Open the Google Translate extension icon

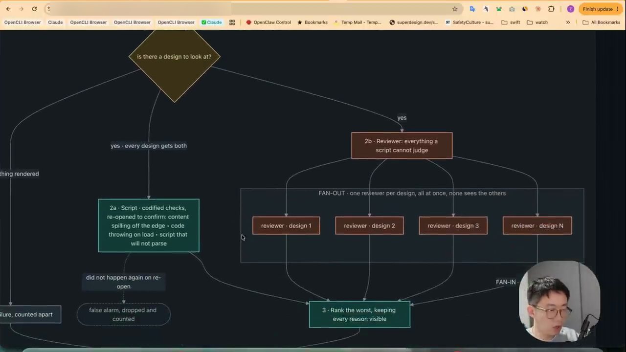pyautogui.click(x=472, y=9)
